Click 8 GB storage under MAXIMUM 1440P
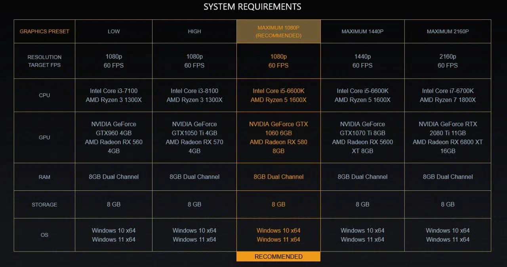507x267 pixels. point(362,204)
